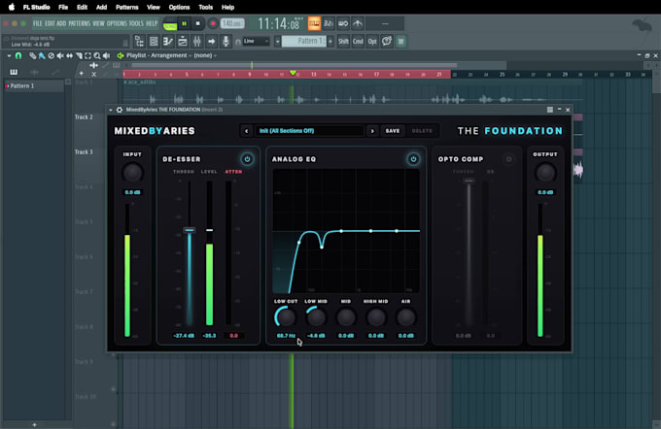Select the playlist mute tool
The height and width of the screenshot is (429, 661).
60,55
